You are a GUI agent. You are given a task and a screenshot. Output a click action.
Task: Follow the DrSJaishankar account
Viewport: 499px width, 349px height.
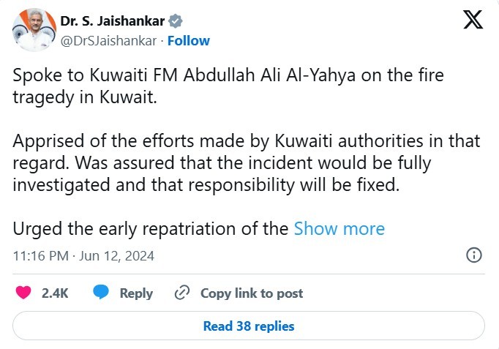(x=189, y=41)
